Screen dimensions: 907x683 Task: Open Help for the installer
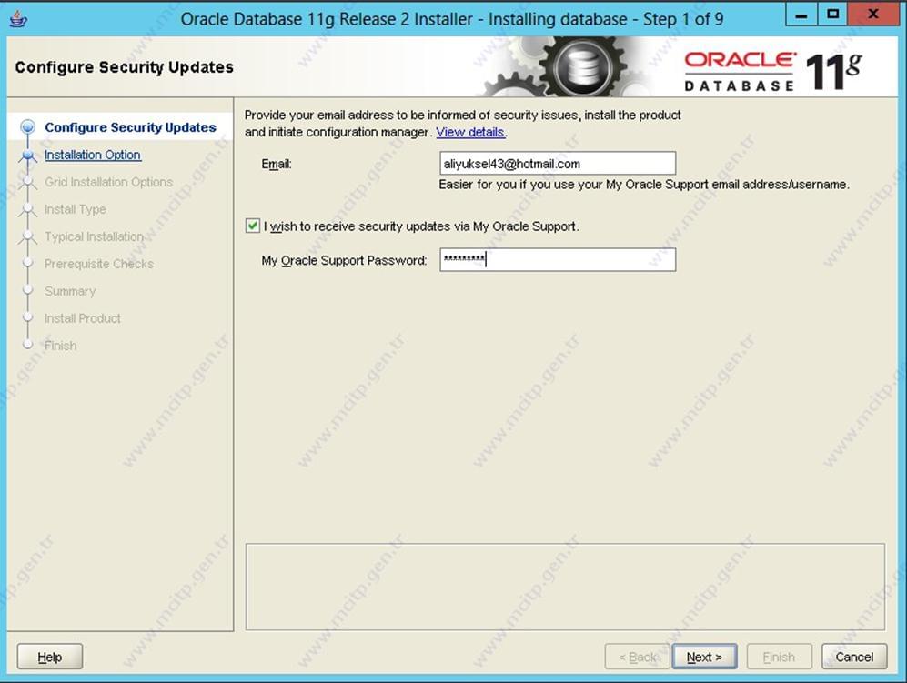pos(50,657)
